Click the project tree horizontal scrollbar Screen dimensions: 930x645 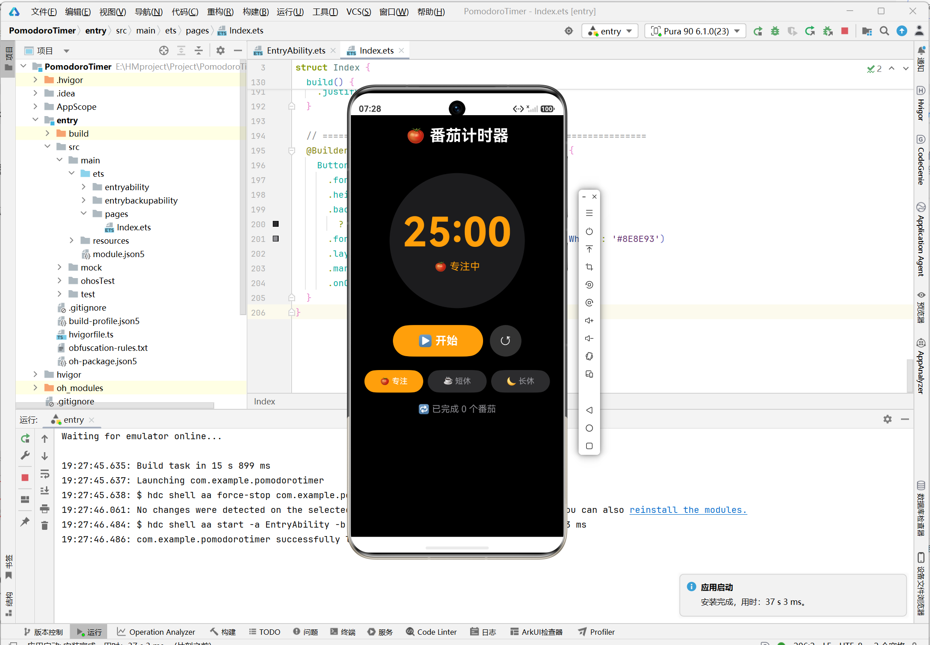click(115, 405)
